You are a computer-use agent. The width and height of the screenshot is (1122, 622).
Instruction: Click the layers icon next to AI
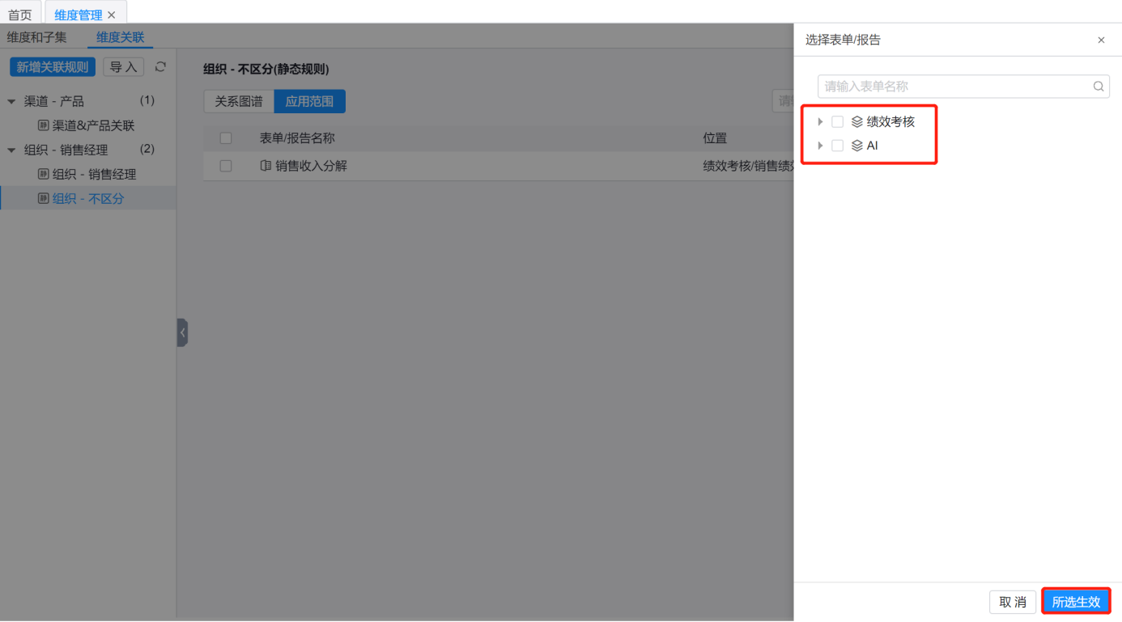pos(856,146)
